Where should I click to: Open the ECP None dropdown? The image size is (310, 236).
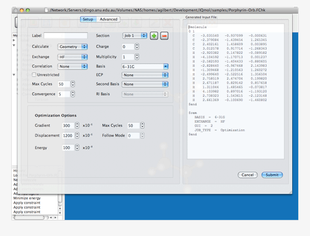click(145, 75)
